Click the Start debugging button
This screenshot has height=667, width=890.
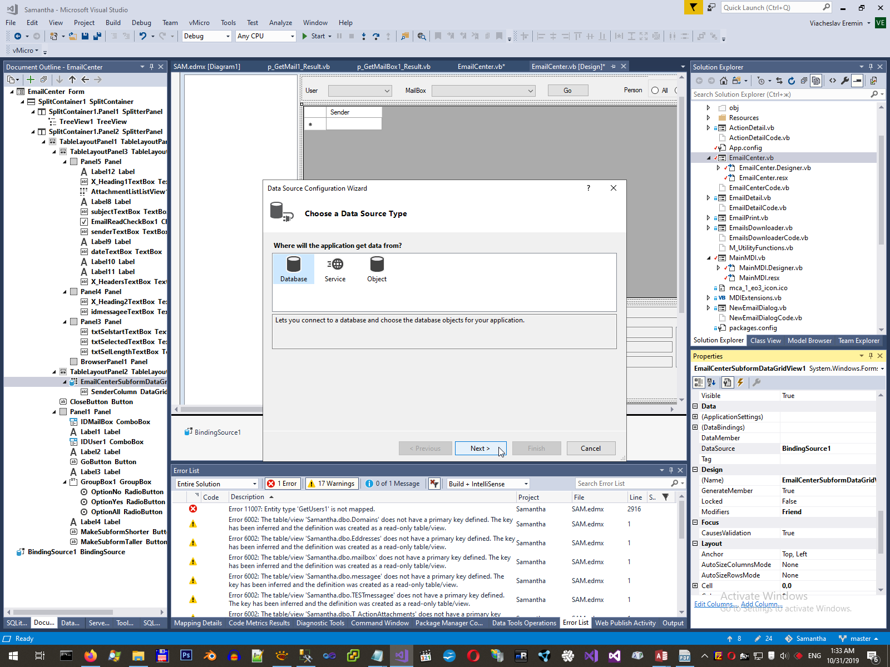pos(314,36)
